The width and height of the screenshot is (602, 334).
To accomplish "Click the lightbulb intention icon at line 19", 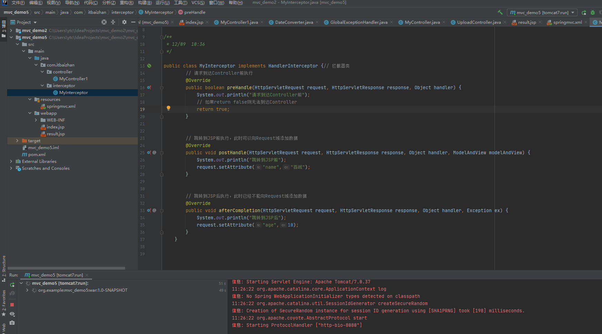I will (169, 108).
